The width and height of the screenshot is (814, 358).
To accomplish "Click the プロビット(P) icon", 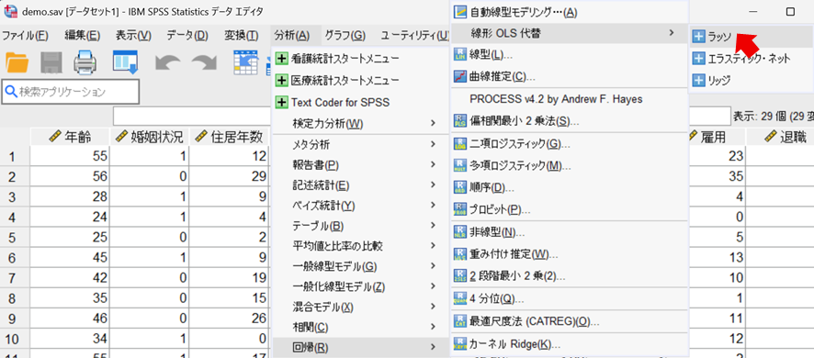I will pyautogui.click(x=460, y=209).
